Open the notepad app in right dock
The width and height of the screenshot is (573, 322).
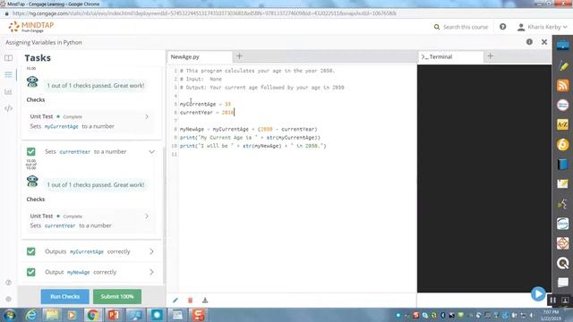pos(563,183)
